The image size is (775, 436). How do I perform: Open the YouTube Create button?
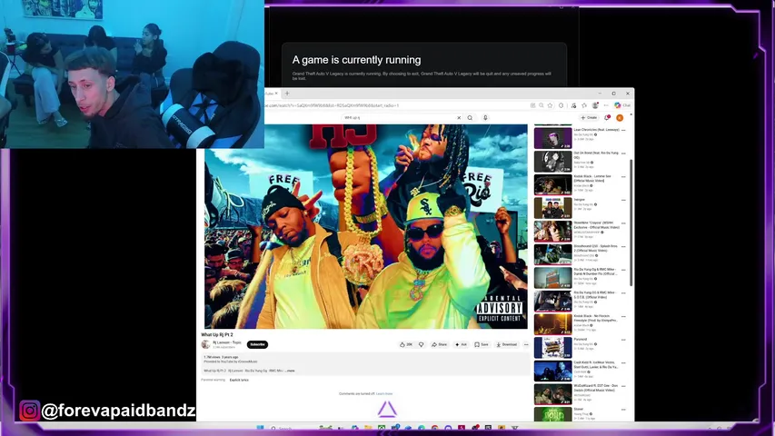click(x=589, y=118)
